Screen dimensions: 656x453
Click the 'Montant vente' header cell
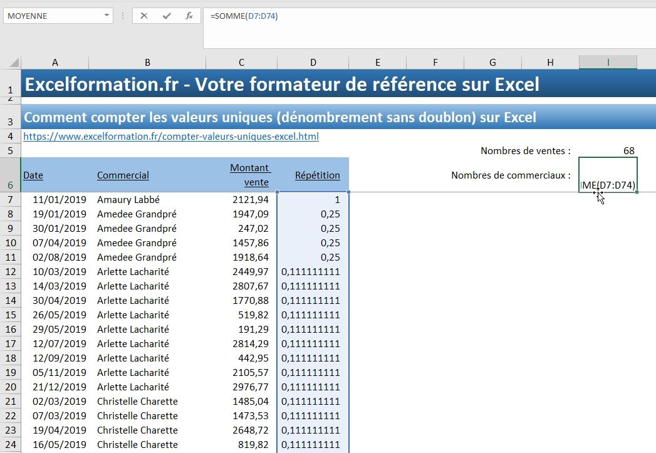[x=250, y=175]
